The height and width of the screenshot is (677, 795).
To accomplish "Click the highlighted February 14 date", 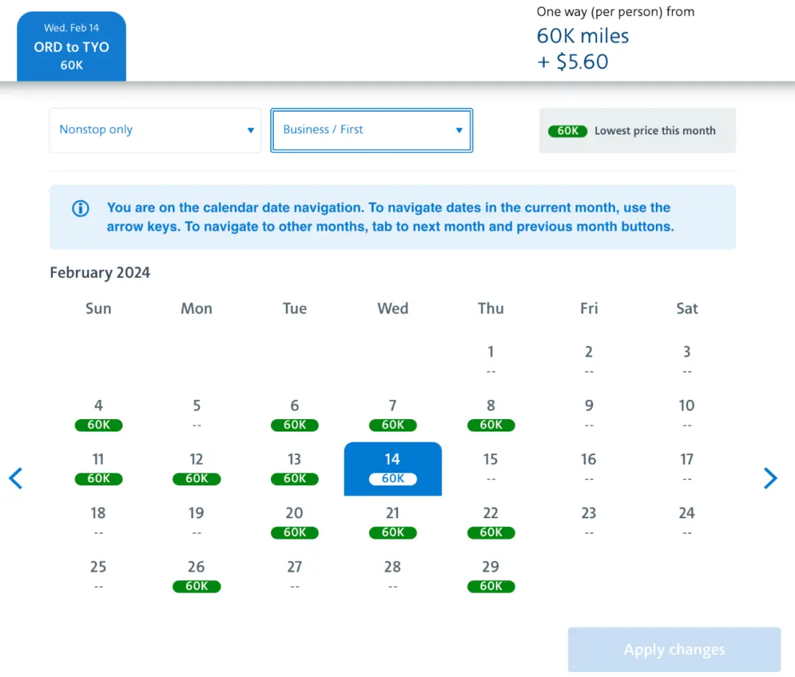I will point(392,468).
